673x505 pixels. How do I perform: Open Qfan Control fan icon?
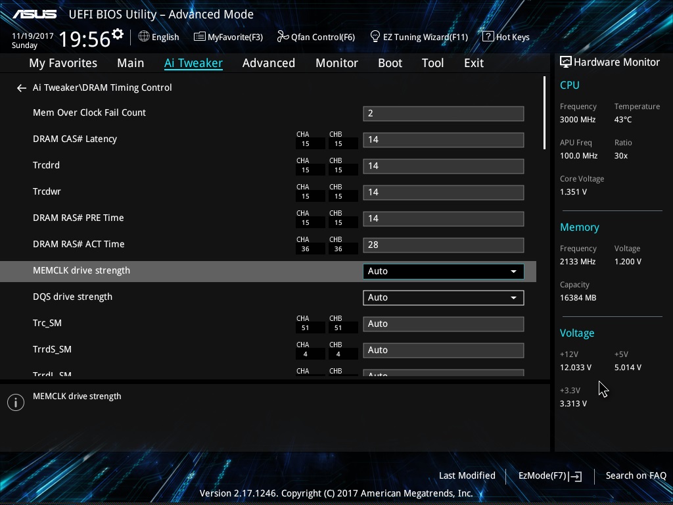[x=283, y=37]
